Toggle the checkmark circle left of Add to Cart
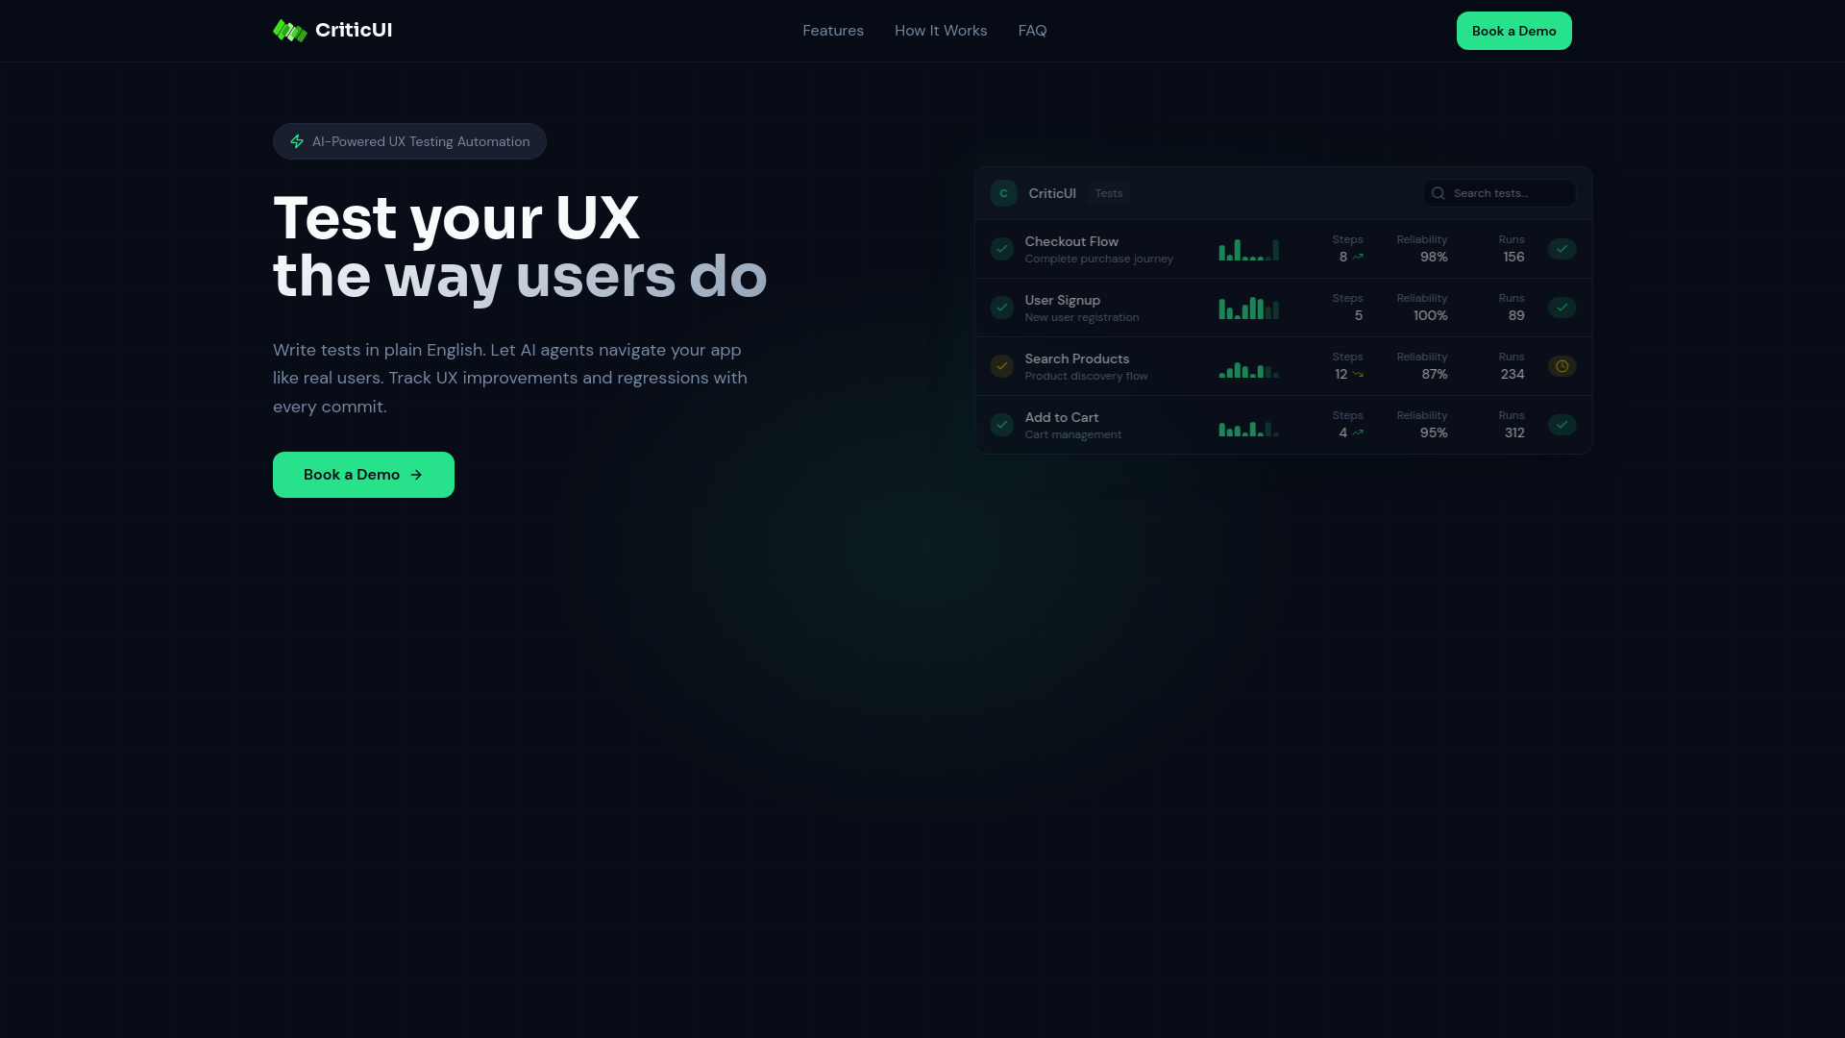The height and width of the screenshot is (1038, 1845). (1002, 424)
